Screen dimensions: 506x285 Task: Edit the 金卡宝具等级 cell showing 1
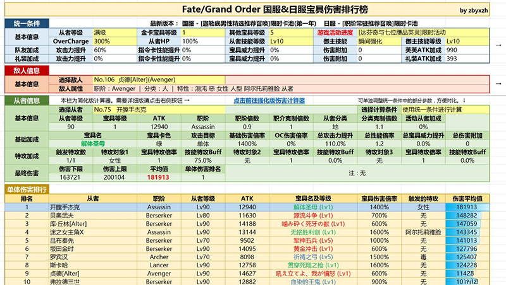click(203, 33)
